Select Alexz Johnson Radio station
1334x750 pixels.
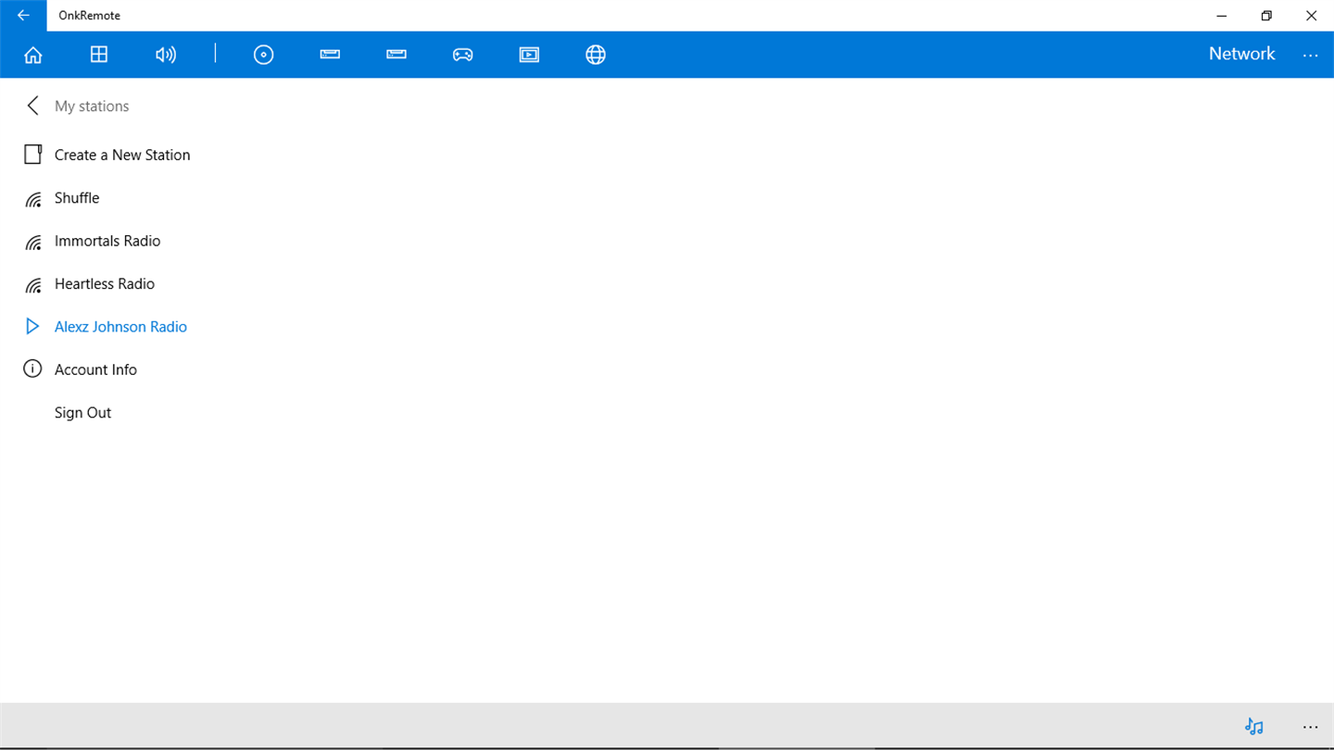120,327
